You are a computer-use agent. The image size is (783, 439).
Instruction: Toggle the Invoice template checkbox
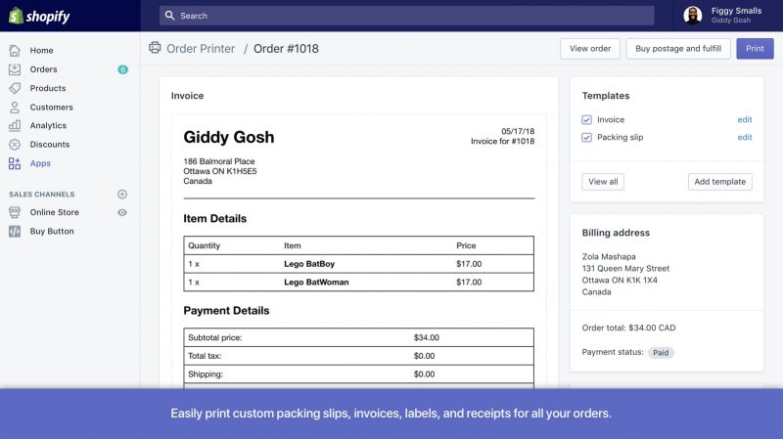point(587,120)
